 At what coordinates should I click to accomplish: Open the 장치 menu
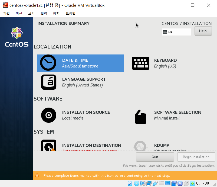tap(56, 14)
